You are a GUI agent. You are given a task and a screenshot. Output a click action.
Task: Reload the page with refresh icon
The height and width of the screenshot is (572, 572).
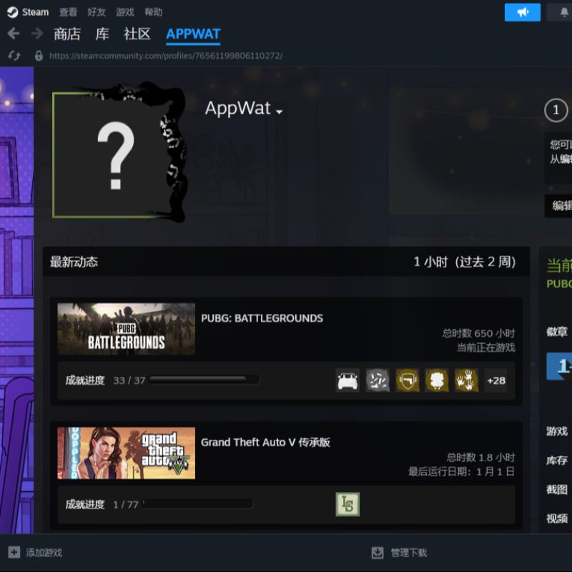(14, 55)
